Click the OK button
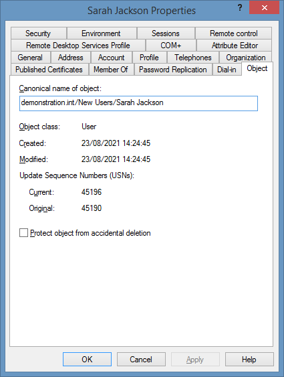Image resolution: width=284 pixels, height=377 pixels. coord(87,359)
